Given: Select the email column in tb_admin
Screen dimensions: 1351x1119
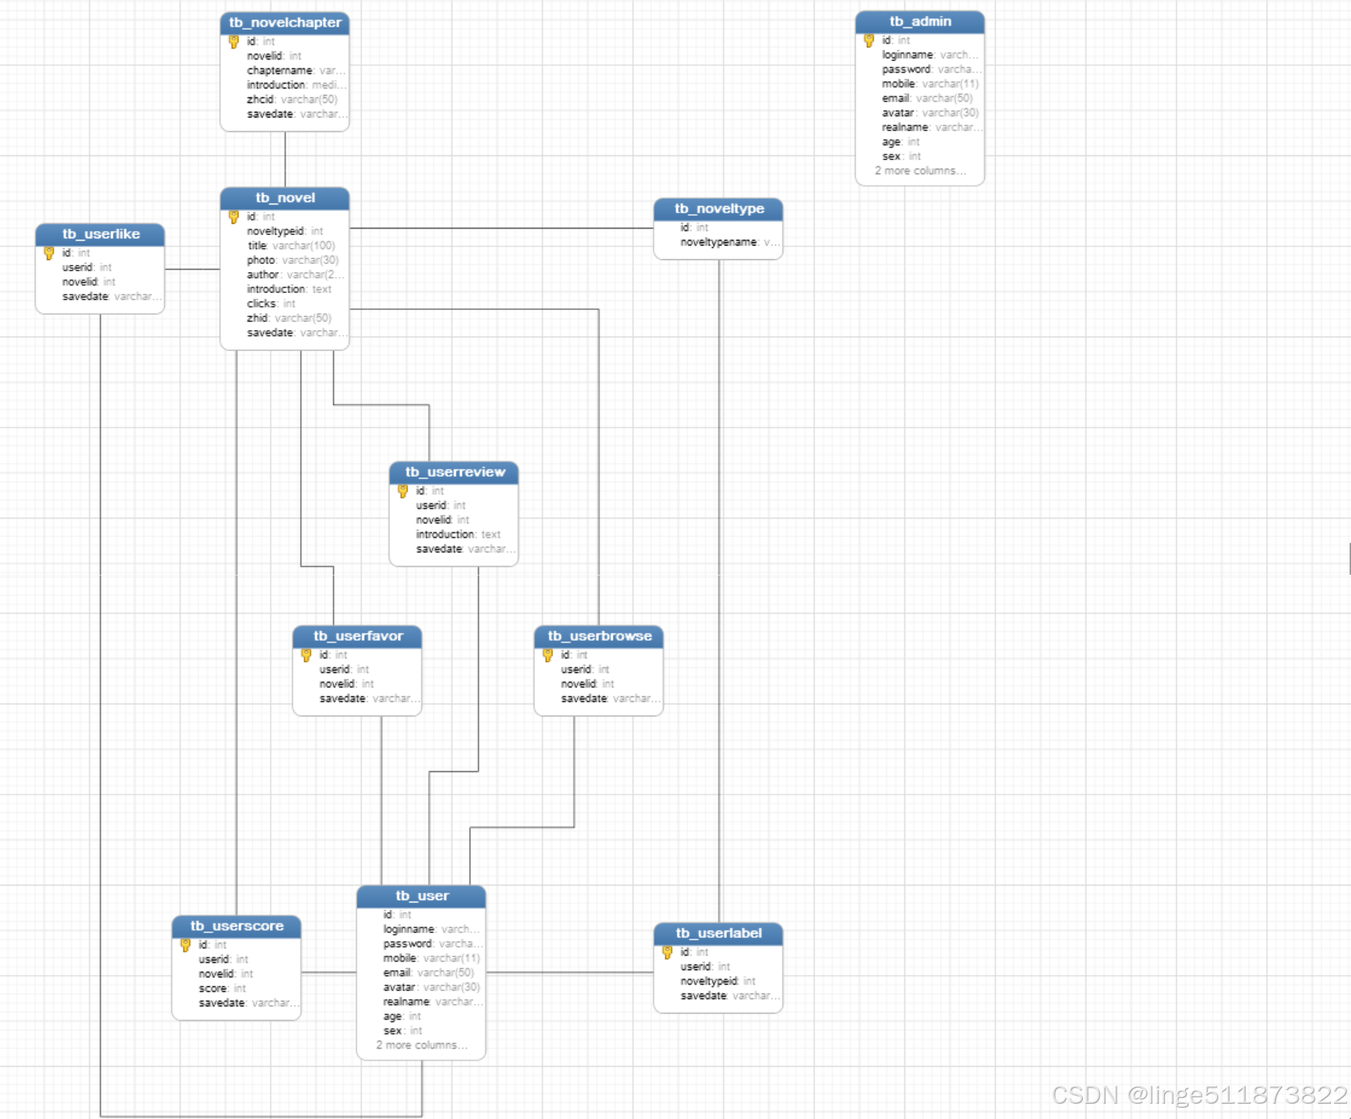Looking at the screenshot, I should click(927, 98).
